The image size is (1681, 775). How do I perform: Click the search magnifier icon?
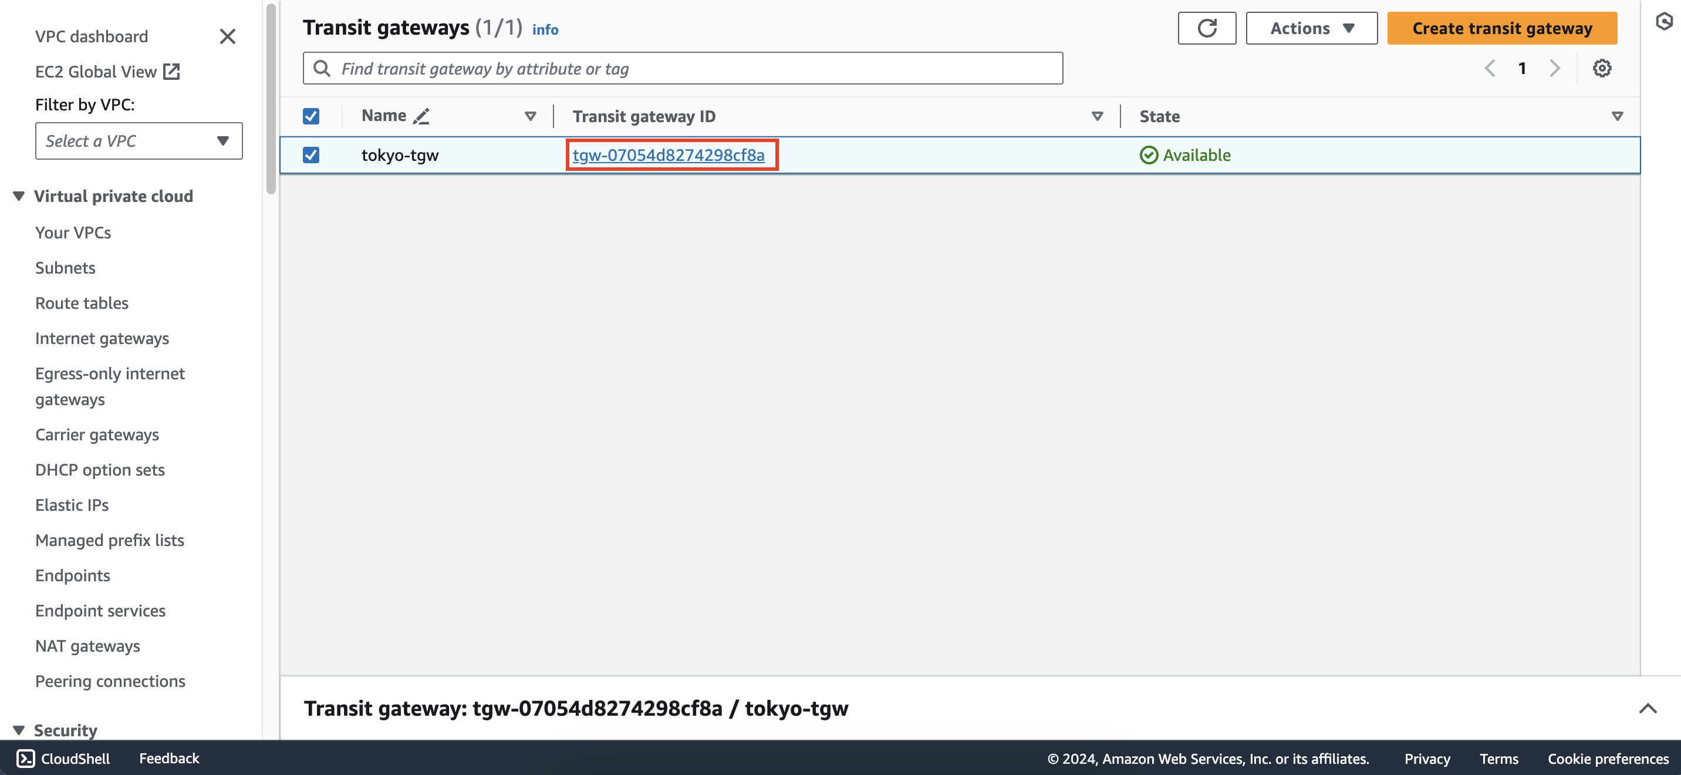pos(322,69)
